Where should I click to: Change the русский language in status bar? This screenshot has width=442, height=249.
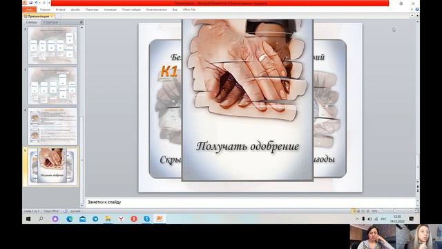pyautogui.click(x=75, y=211)
